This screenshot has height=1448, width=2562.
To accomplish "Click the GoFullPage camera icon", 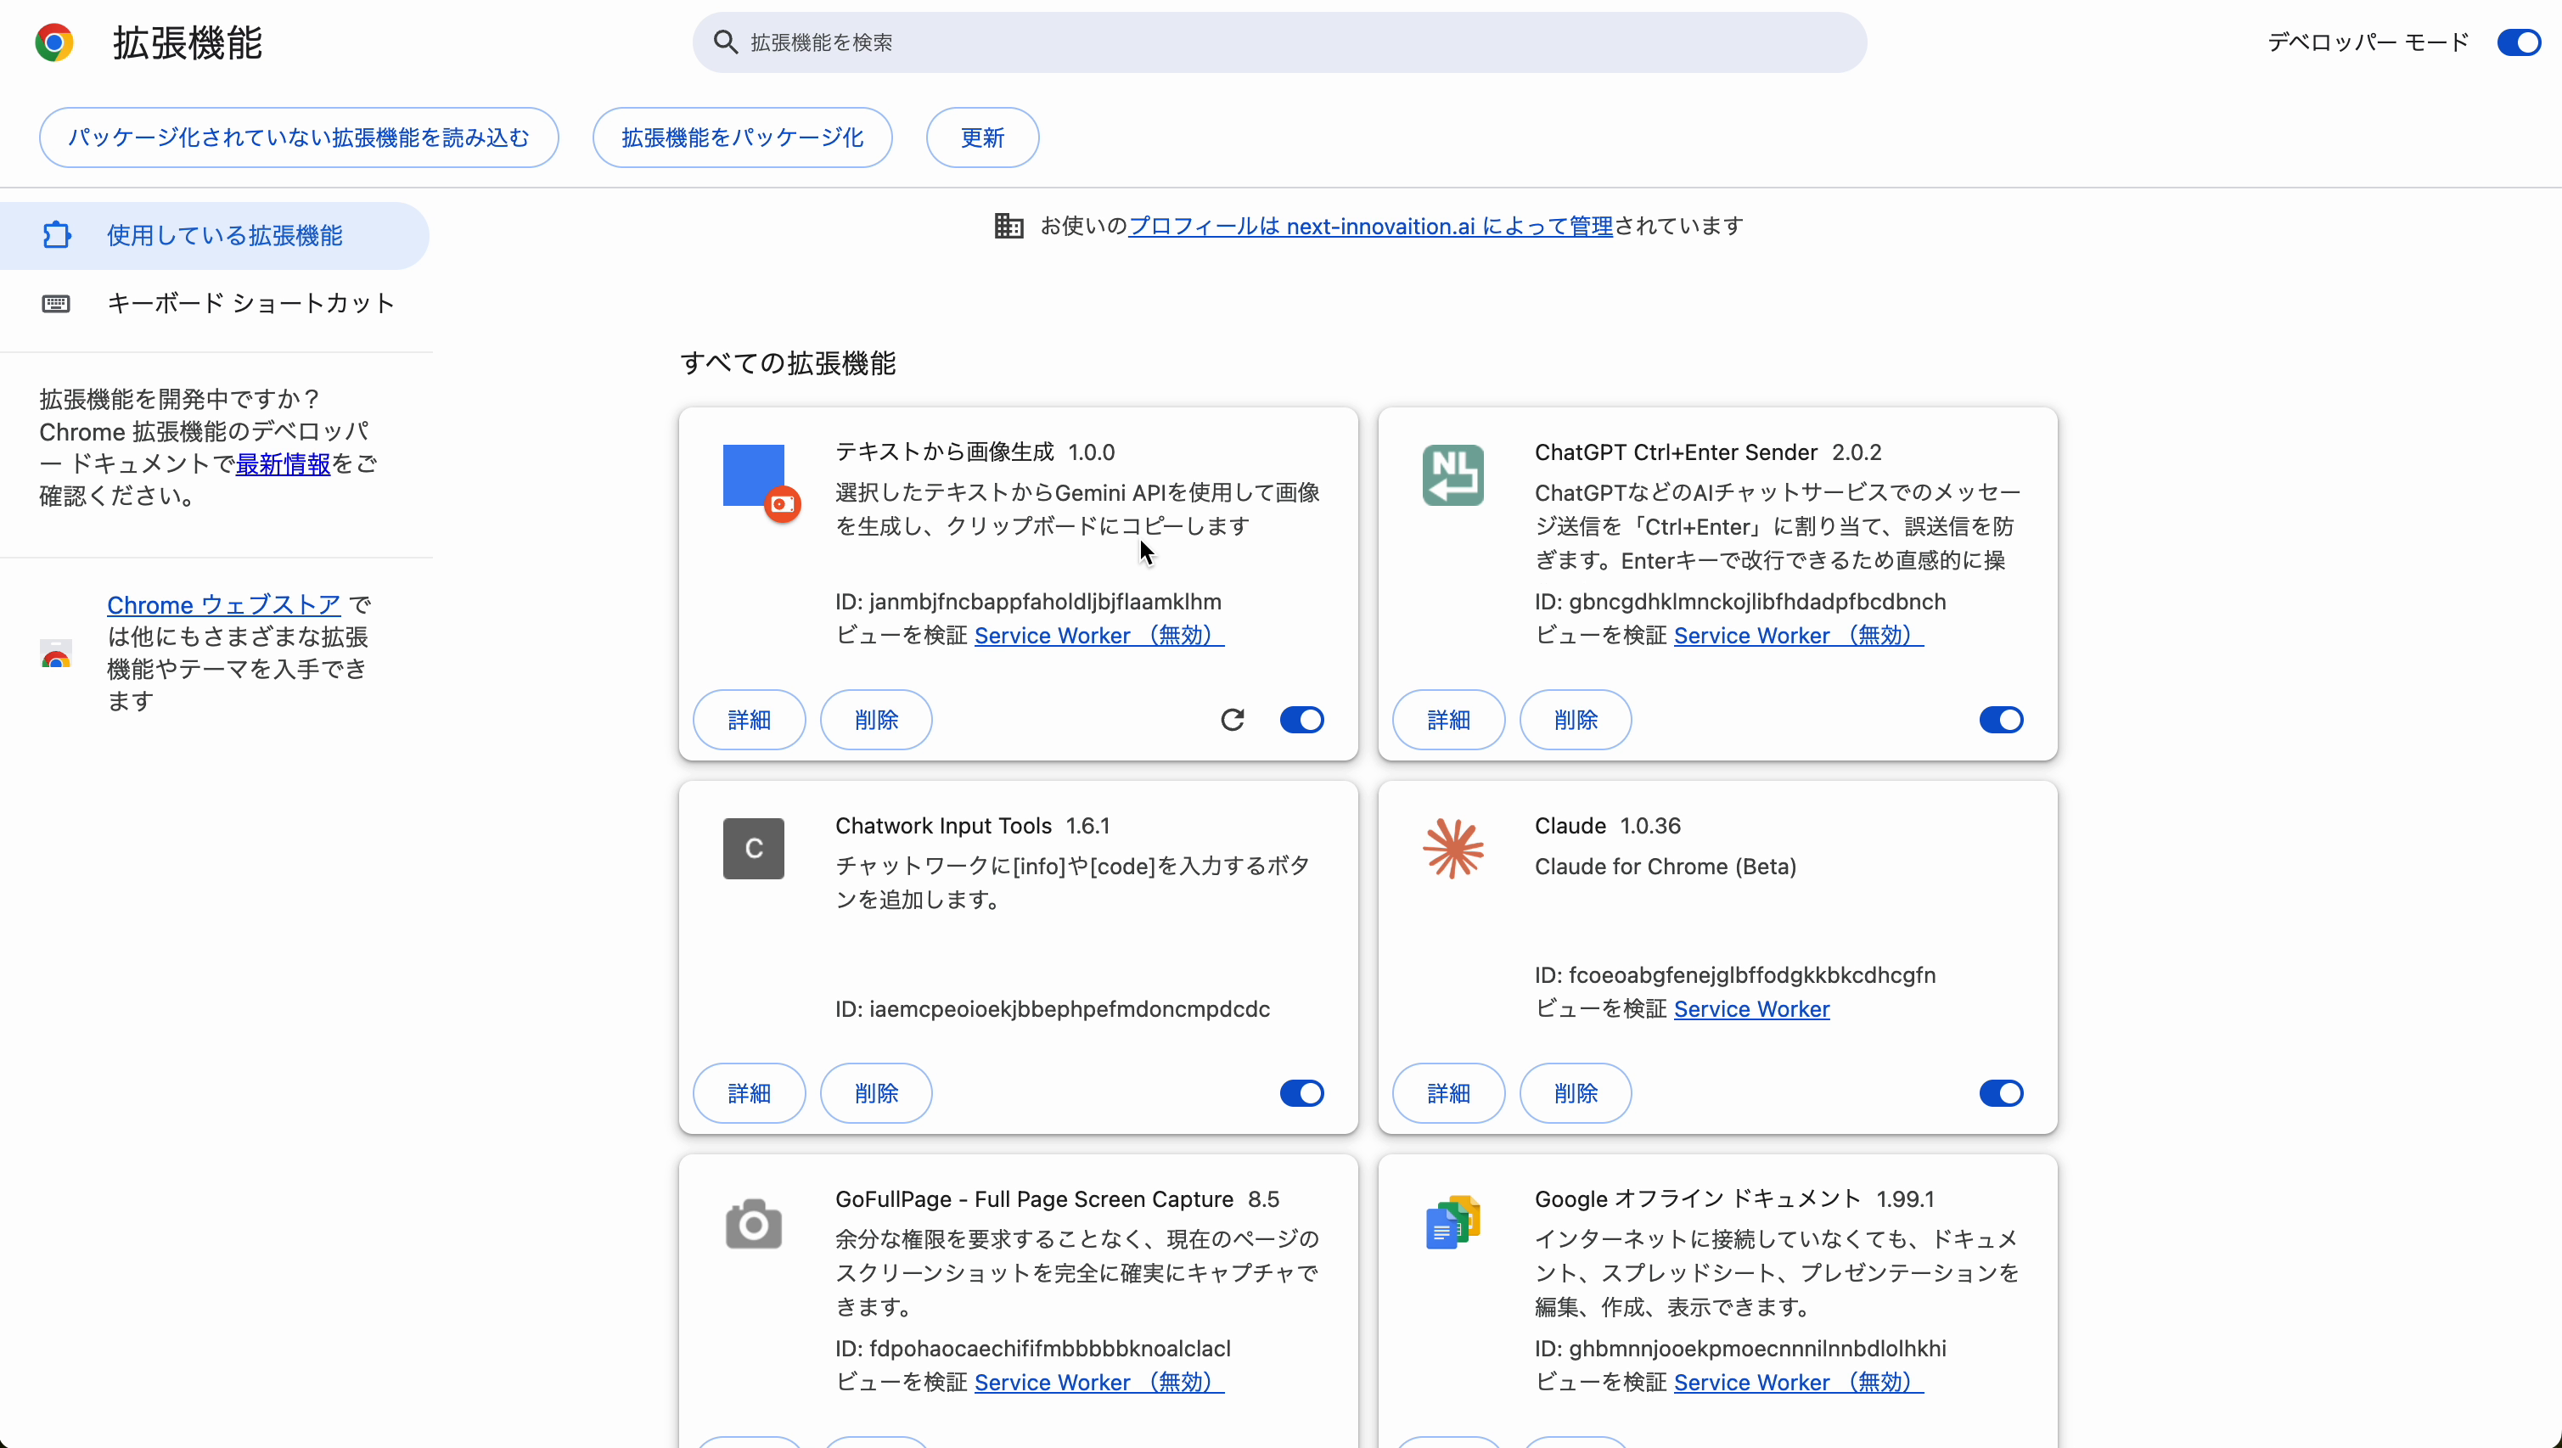I will [753, 1222].
